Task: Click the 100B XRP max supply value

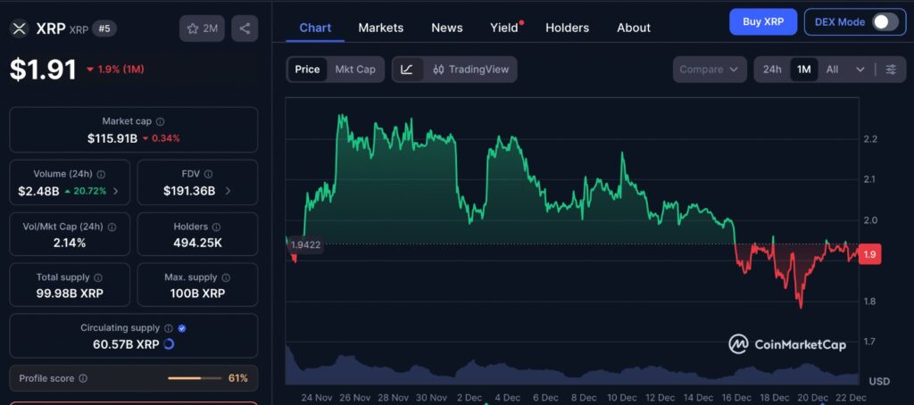Action: [197, 293]
